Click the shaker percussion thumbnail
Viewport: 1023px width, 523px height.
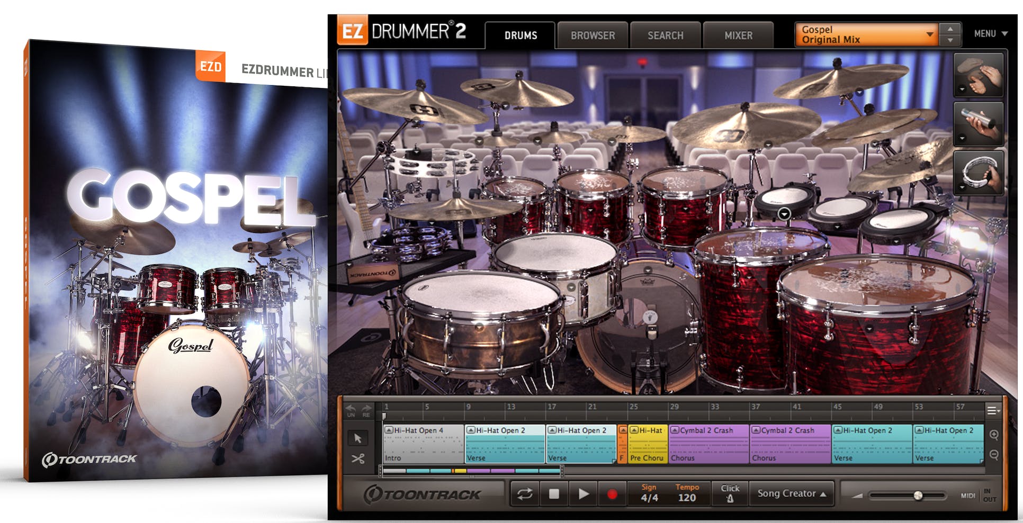(x=979, y=124)
